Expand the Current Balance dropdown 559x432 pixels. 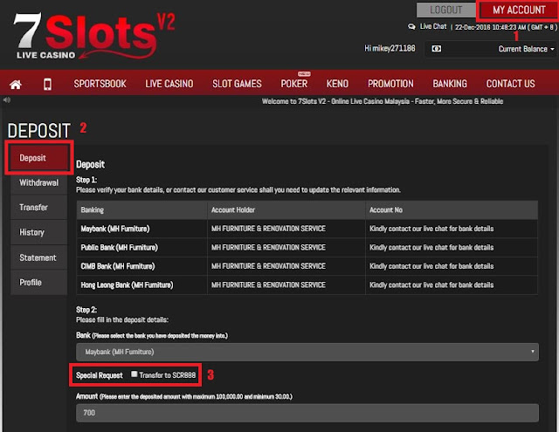coord(526,49)
